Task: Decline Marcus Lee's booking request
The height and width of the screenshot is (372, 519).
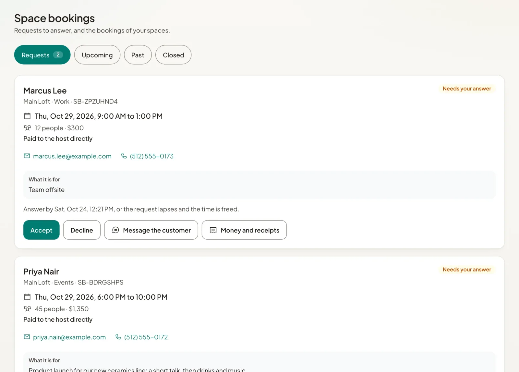Action: [x=82, y=230]
